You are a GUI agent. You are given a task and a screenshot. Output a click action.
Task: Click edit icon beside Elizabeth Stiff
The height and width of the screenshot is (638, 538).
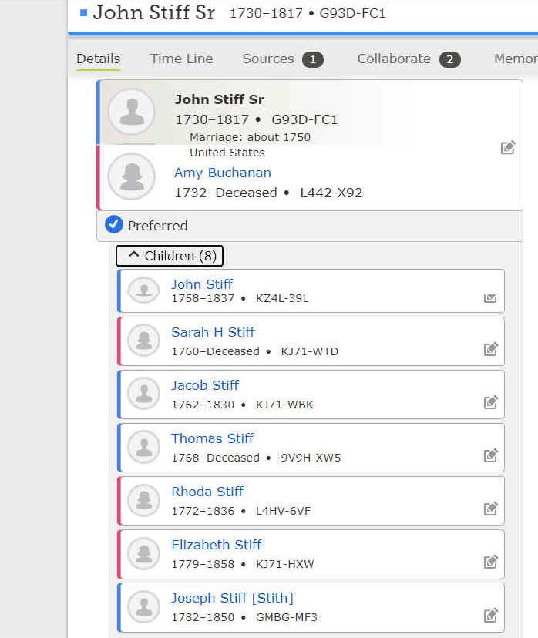pos(490,562)
